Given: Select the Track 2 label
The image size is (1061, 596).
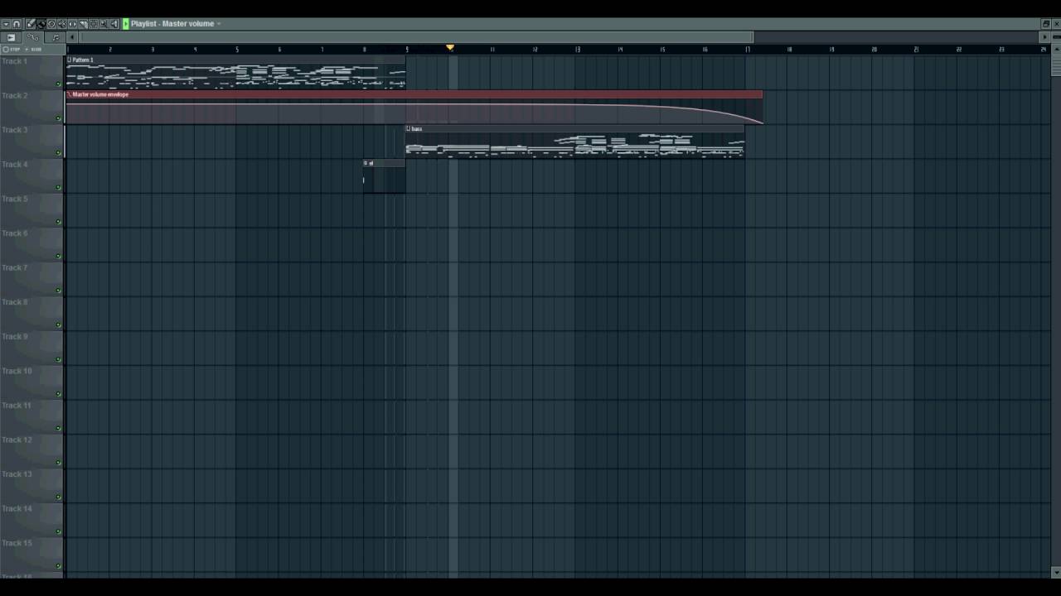Looking at the screenshot, I should click(x=14, y=95).
